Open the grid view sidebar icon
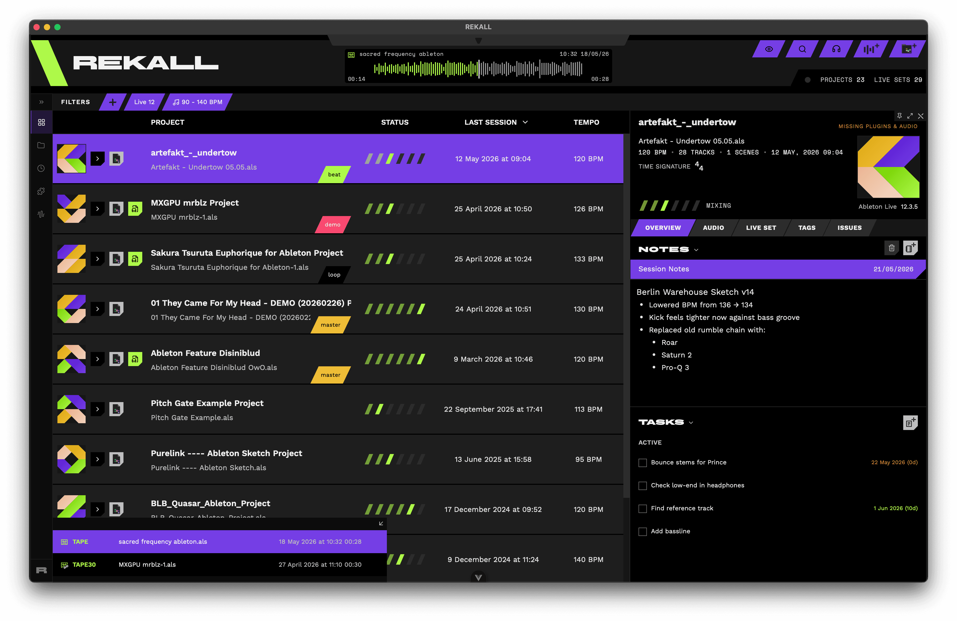The height and width of the screenshot is (621, 957). coord(42,122)
